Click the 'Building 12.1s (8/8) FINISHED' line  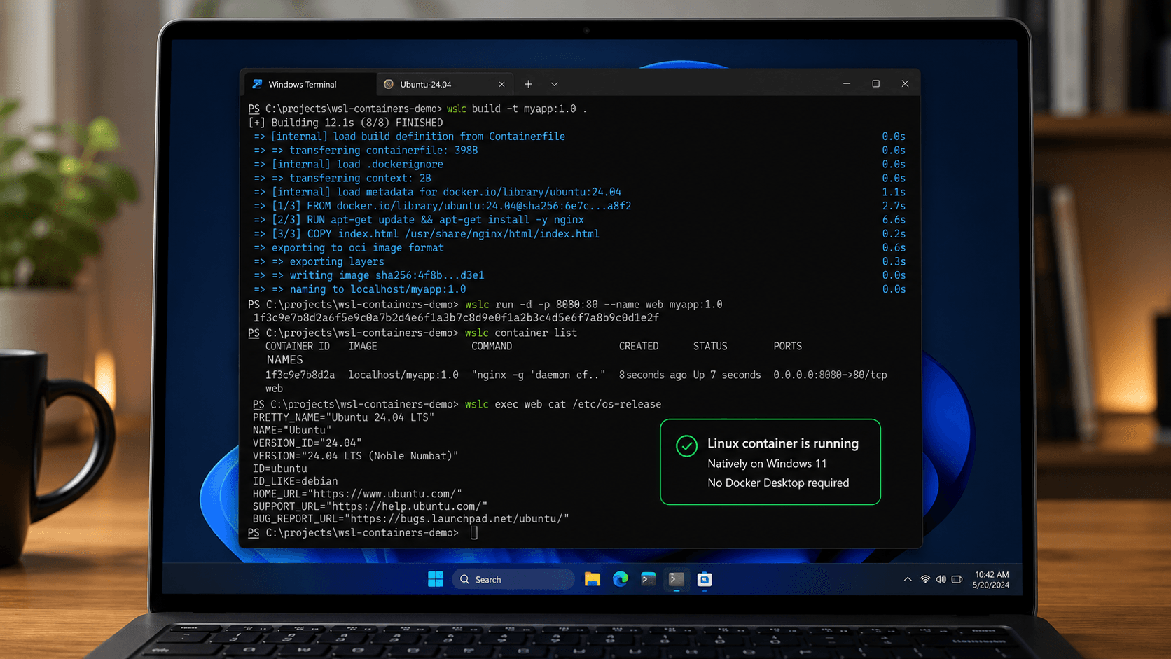(x=346, y=123)
